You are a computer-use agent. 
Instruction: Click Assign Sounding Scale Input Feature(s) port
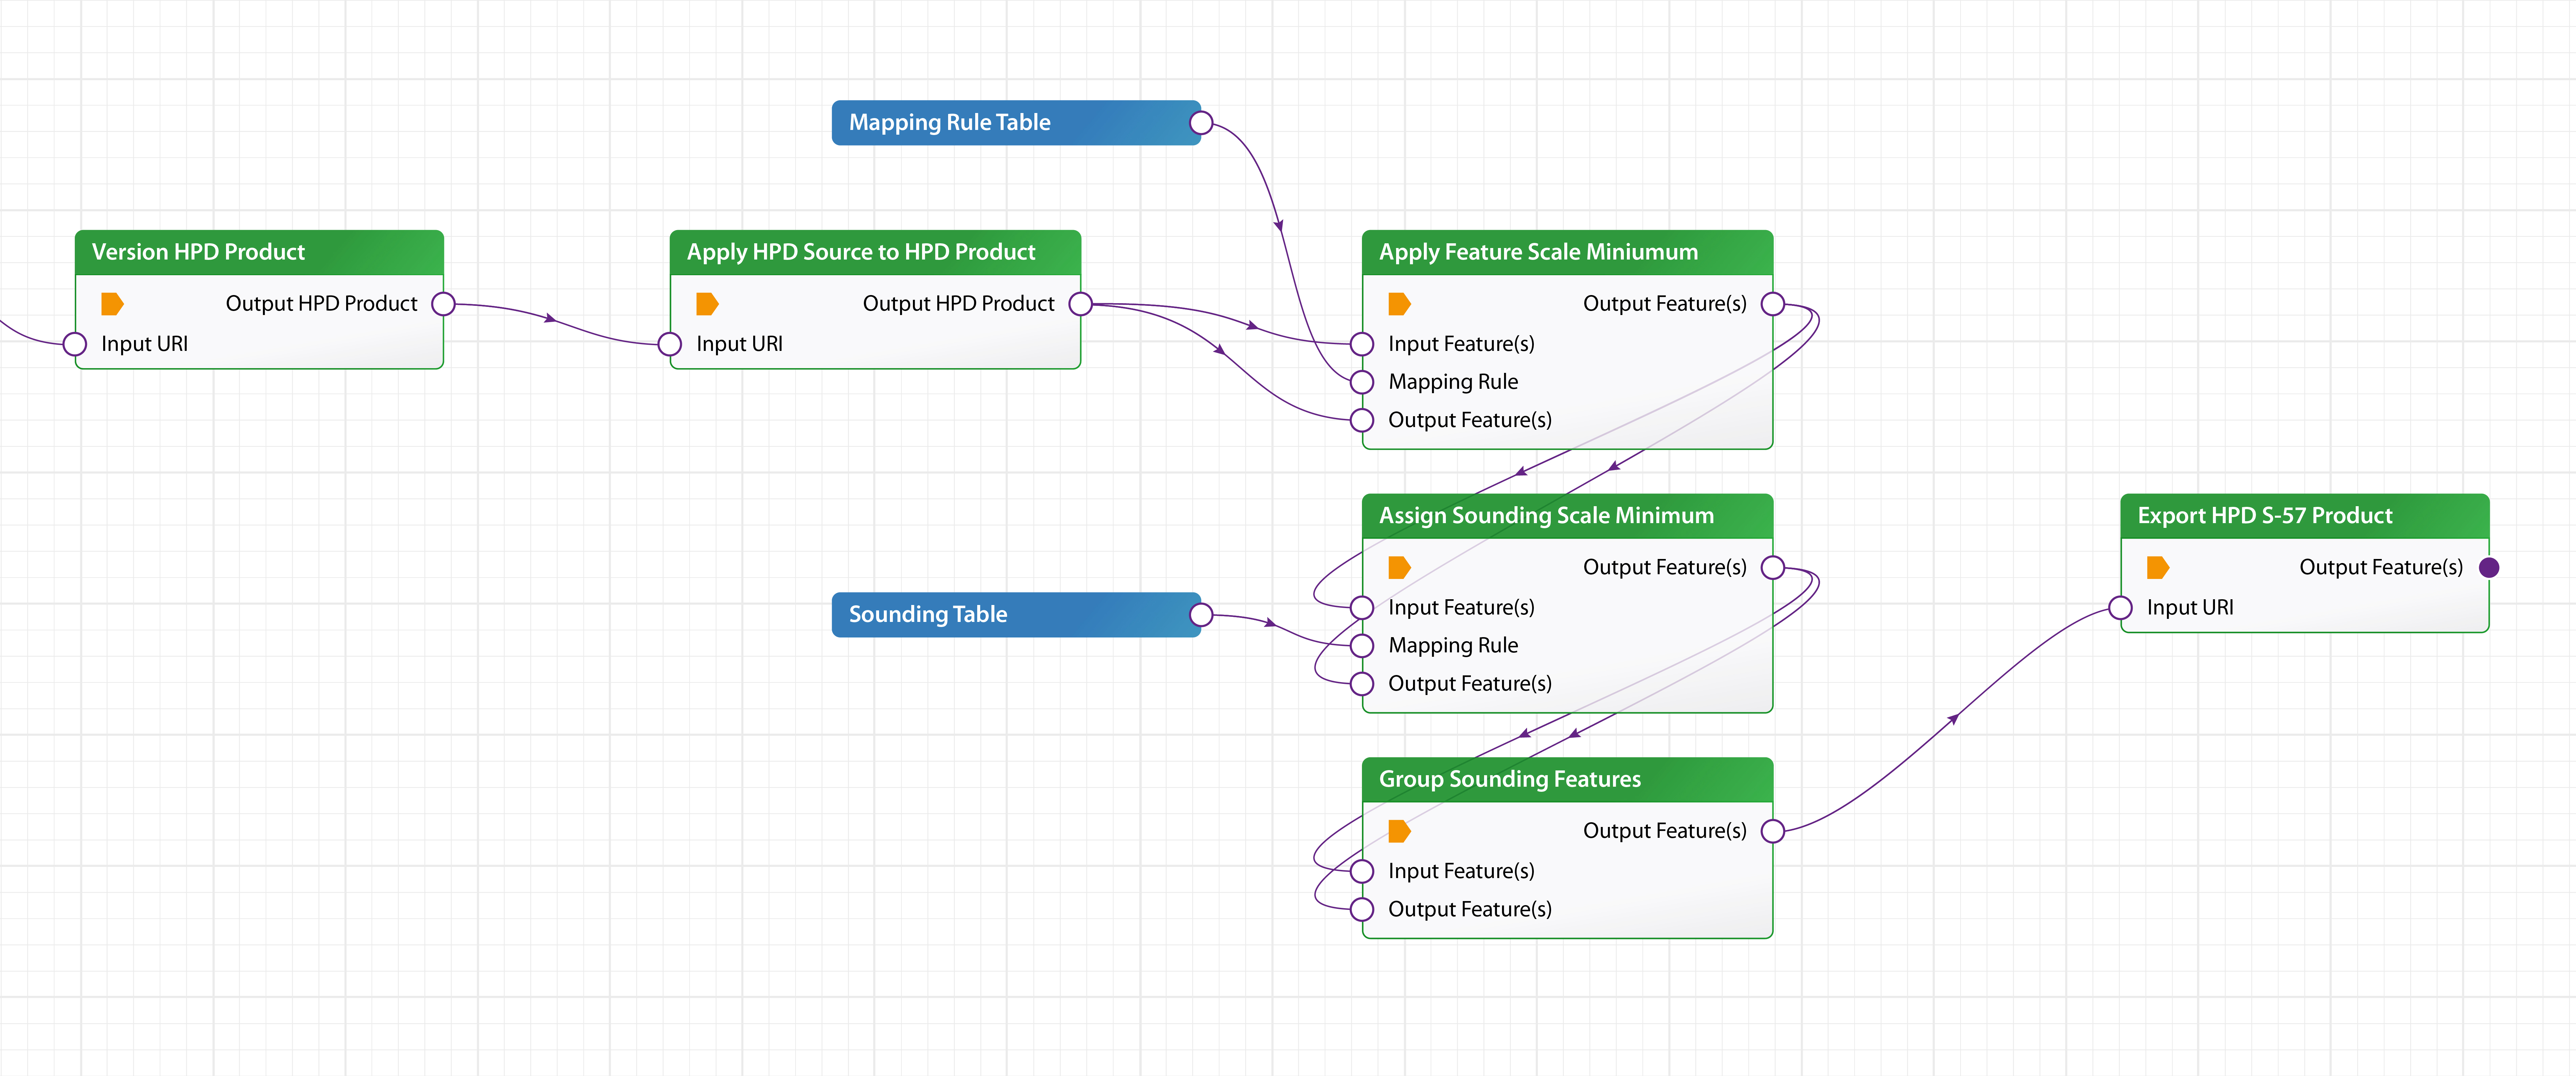1362,608
